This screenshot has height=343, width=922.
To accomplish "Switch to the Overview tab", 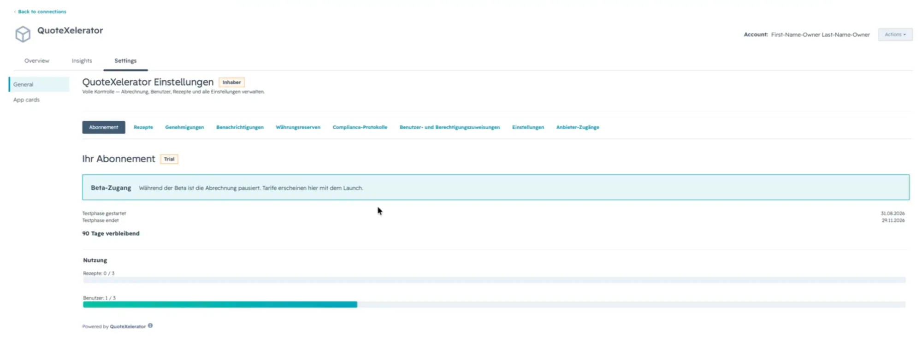I will click(x=37, y=61).
